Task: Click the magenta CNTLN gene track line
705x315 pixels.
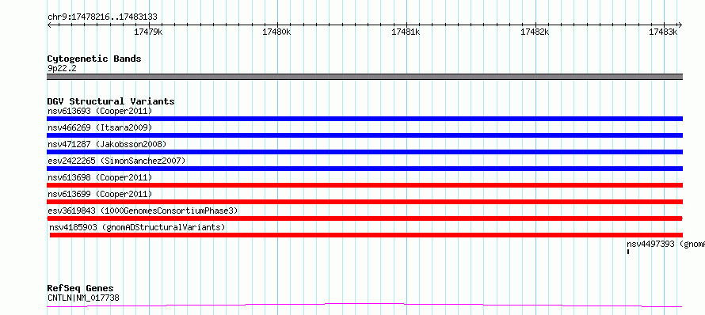Action: coord(364,306)
